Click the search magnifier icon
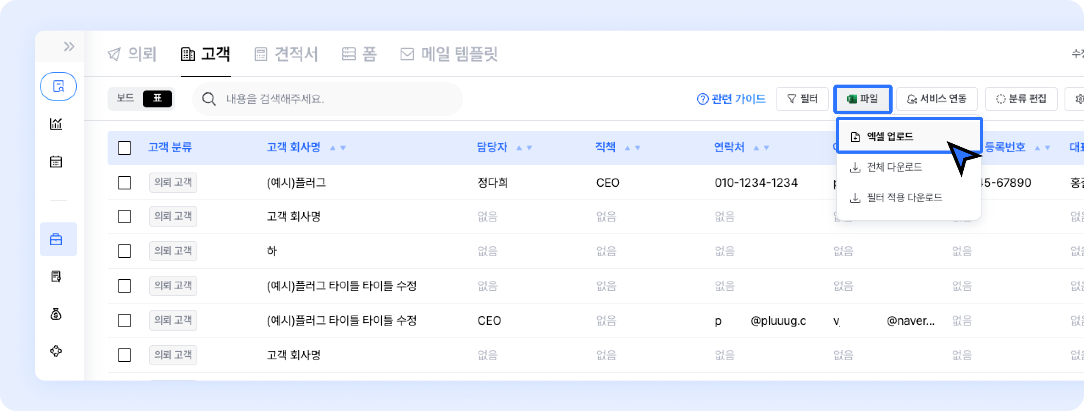The width and height of the screenshot is (1084, 411). (x=209, y=99)
